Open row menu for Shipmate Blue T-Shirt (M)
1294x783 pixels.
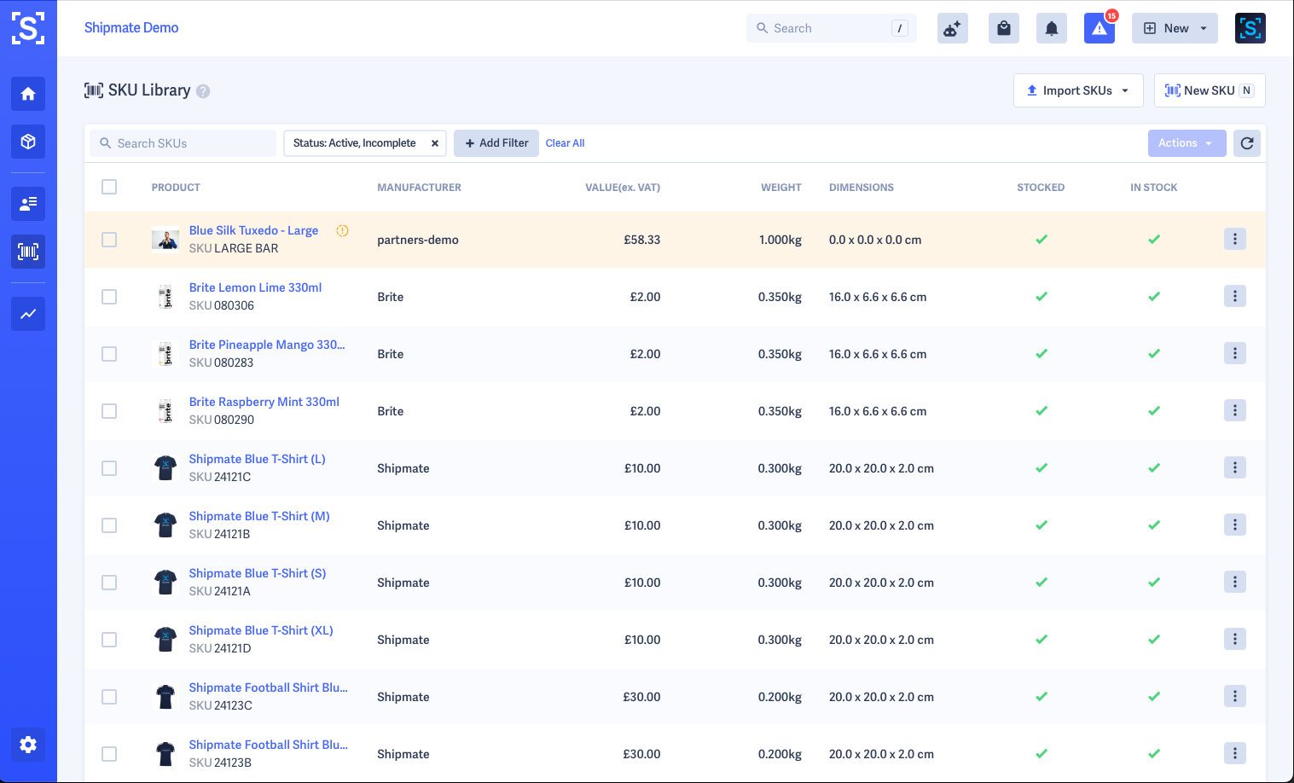click(1235, 525)
